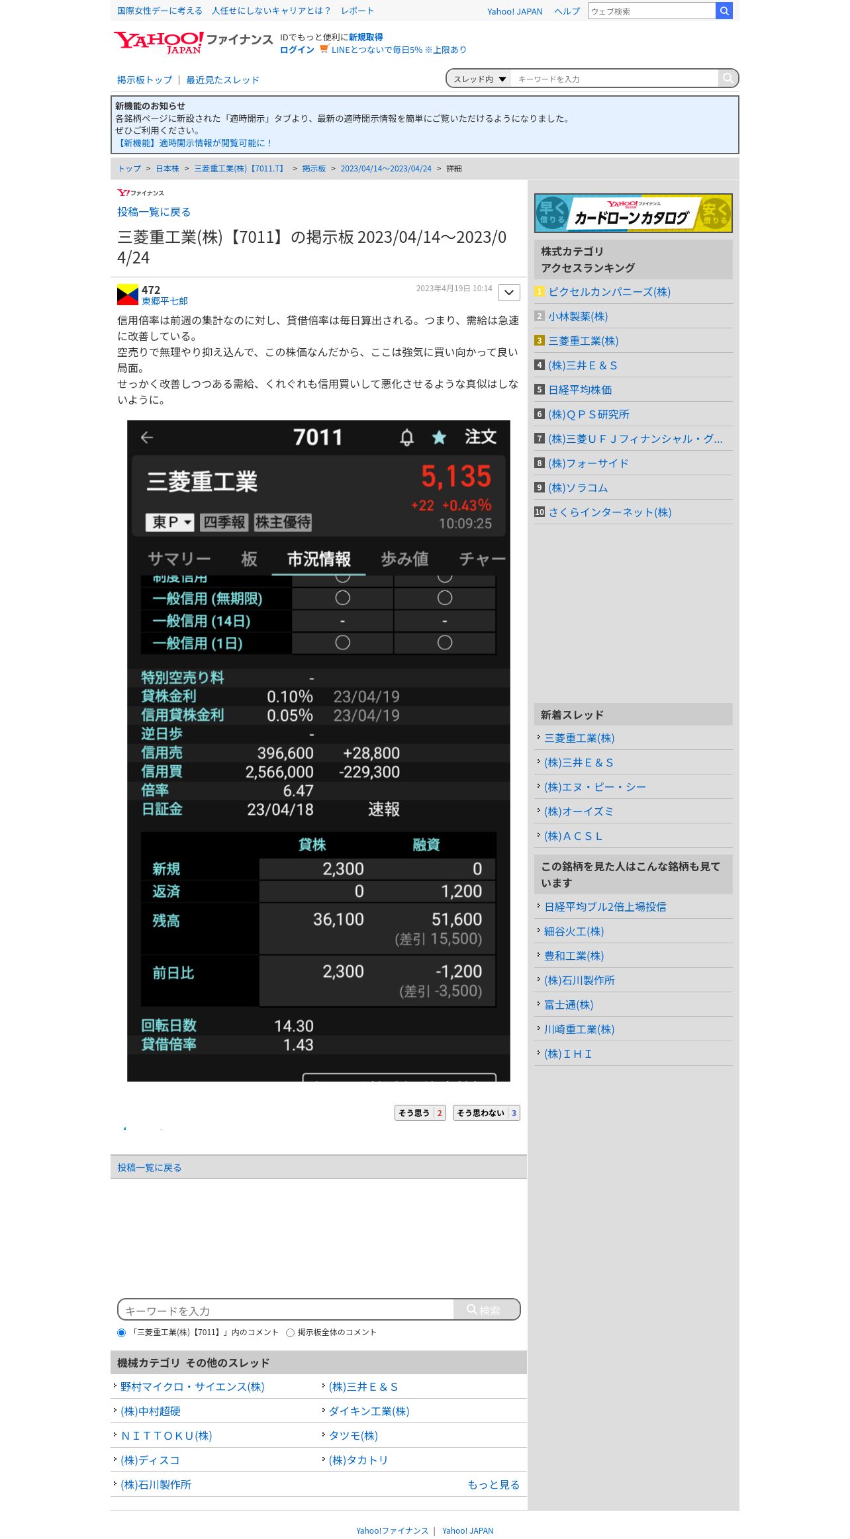The width and height of the screenshot is (850, 1539).
Task: Open thread タツモ(株)
Action: 354,1436
